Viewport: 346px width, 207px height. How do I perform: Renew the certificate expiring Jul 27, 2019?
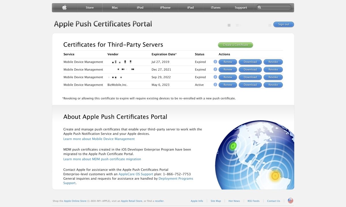[228, 62]
